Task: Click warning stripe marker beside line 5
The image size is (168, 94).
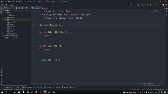Action: 165,26
